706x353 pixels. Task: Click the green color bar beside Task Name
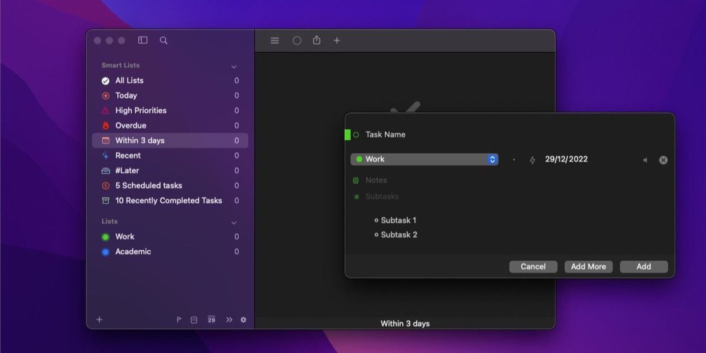(x=347, y=135)
